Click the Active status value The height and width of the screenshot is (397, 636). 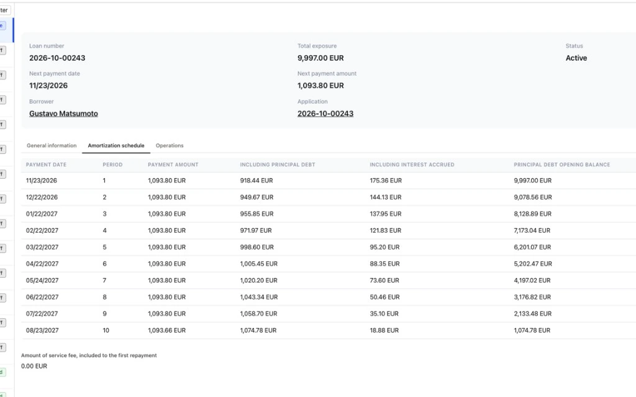576,58
